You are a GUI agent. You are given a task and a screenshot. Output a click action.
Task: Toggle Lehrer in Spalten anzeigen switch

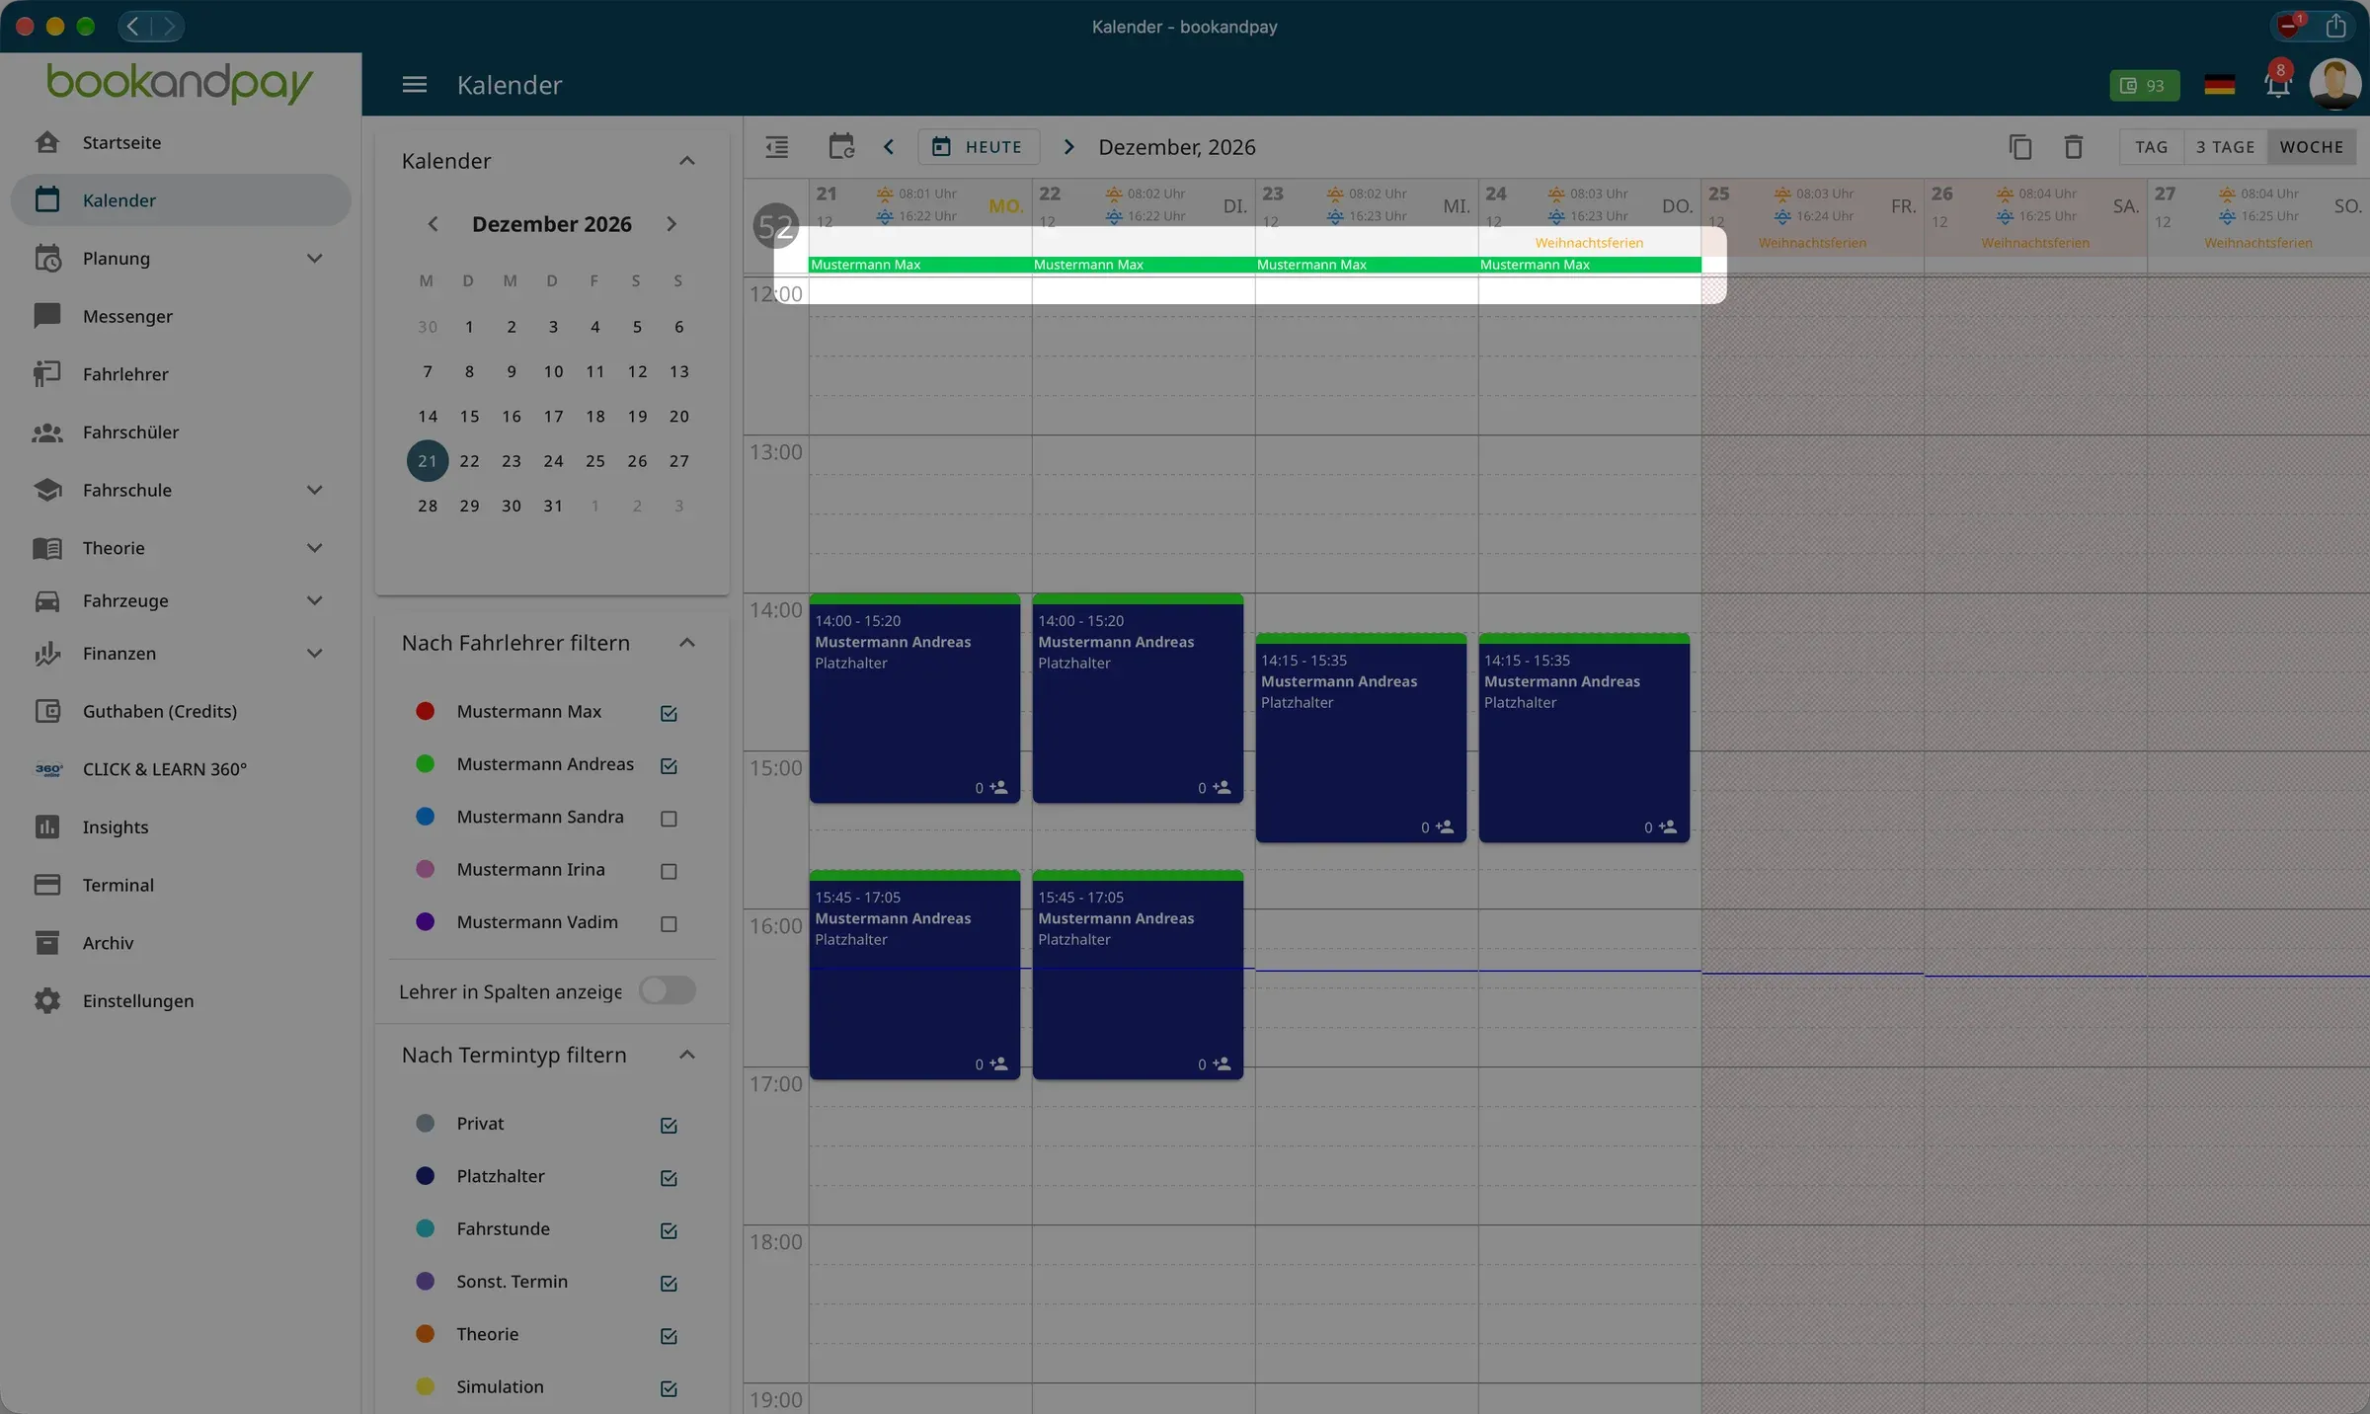coord(668,990)
